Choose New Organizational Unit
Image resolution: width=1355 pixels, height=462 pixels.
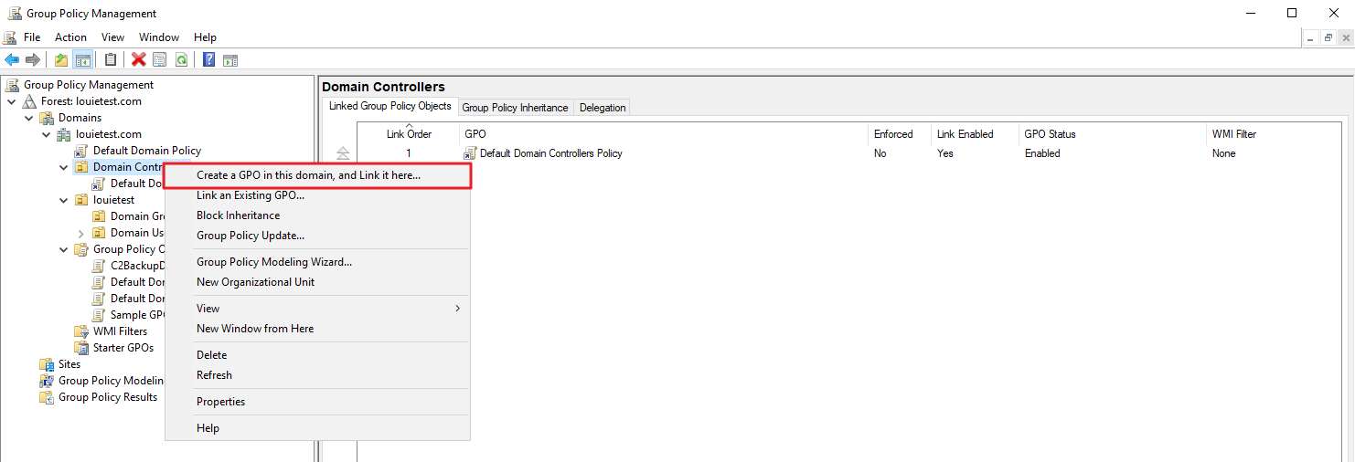tap(316, 282)
